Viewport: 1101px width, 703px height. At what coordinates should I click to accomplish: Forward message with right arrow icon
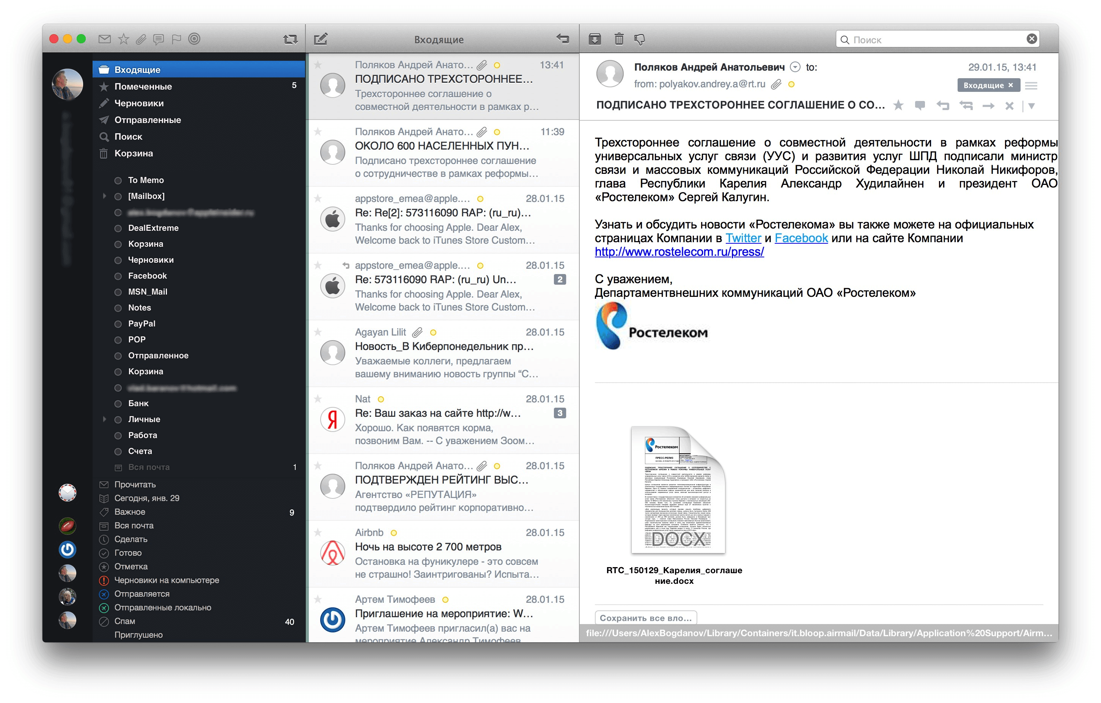pos(989,106)
